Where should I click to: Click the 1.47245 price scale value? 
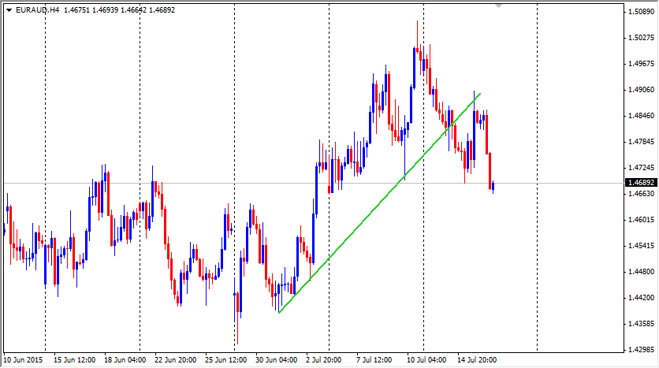pyautogui.click(x=642, y=168)
